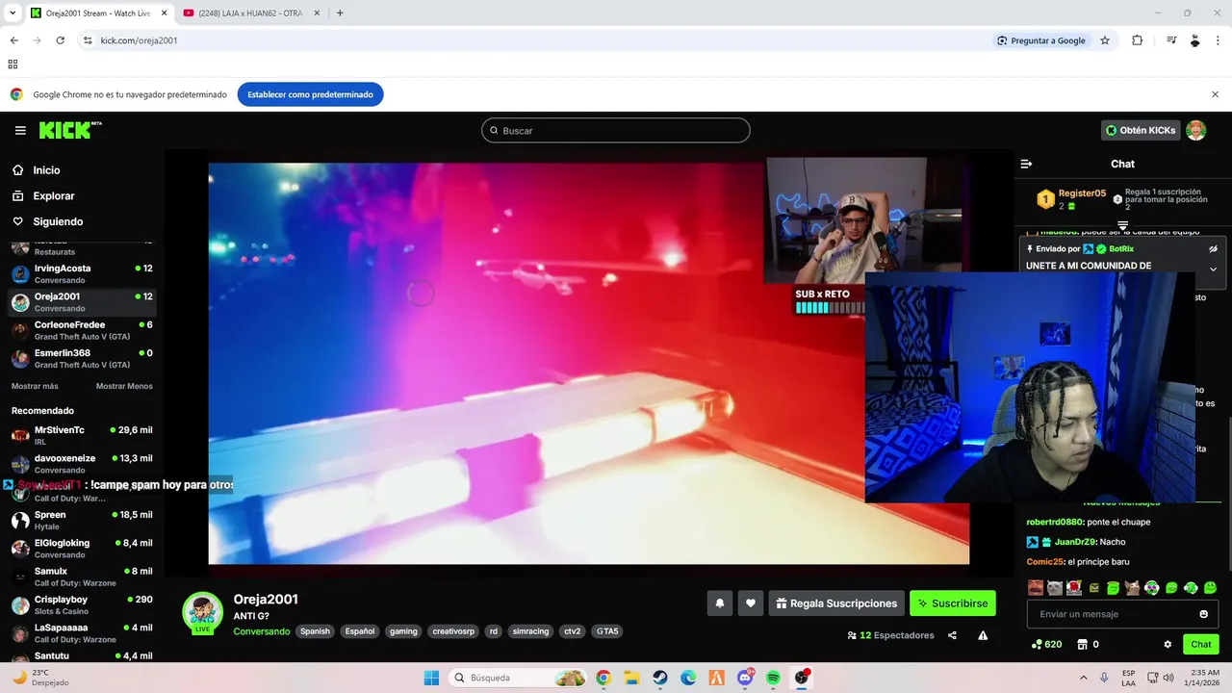This screenshot has height=693, width=1232.
Task: Open chat settings gear
Action: tap(1168, 645)
